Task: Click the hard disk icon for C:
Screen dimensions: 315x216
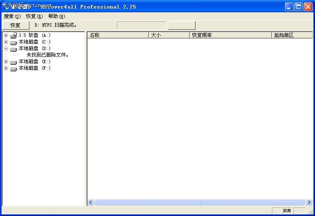Action: tap(14, 43)
